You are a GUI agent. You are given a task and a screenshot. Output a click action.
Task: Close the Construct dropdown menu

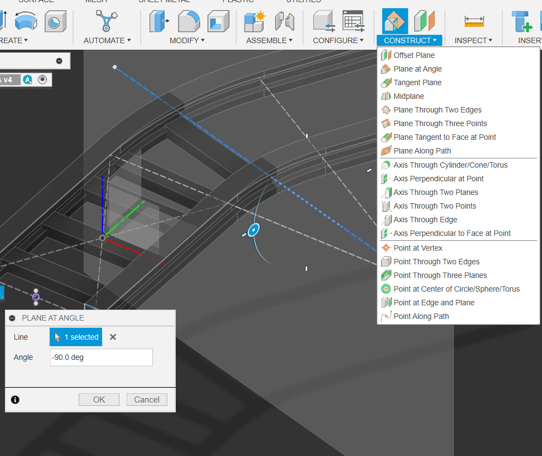point(410,40)
